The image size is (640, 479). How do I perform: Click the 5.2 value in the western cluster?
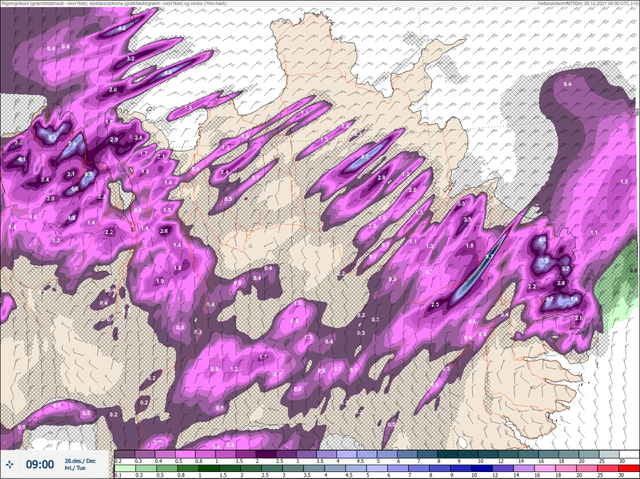click(52, 137)
